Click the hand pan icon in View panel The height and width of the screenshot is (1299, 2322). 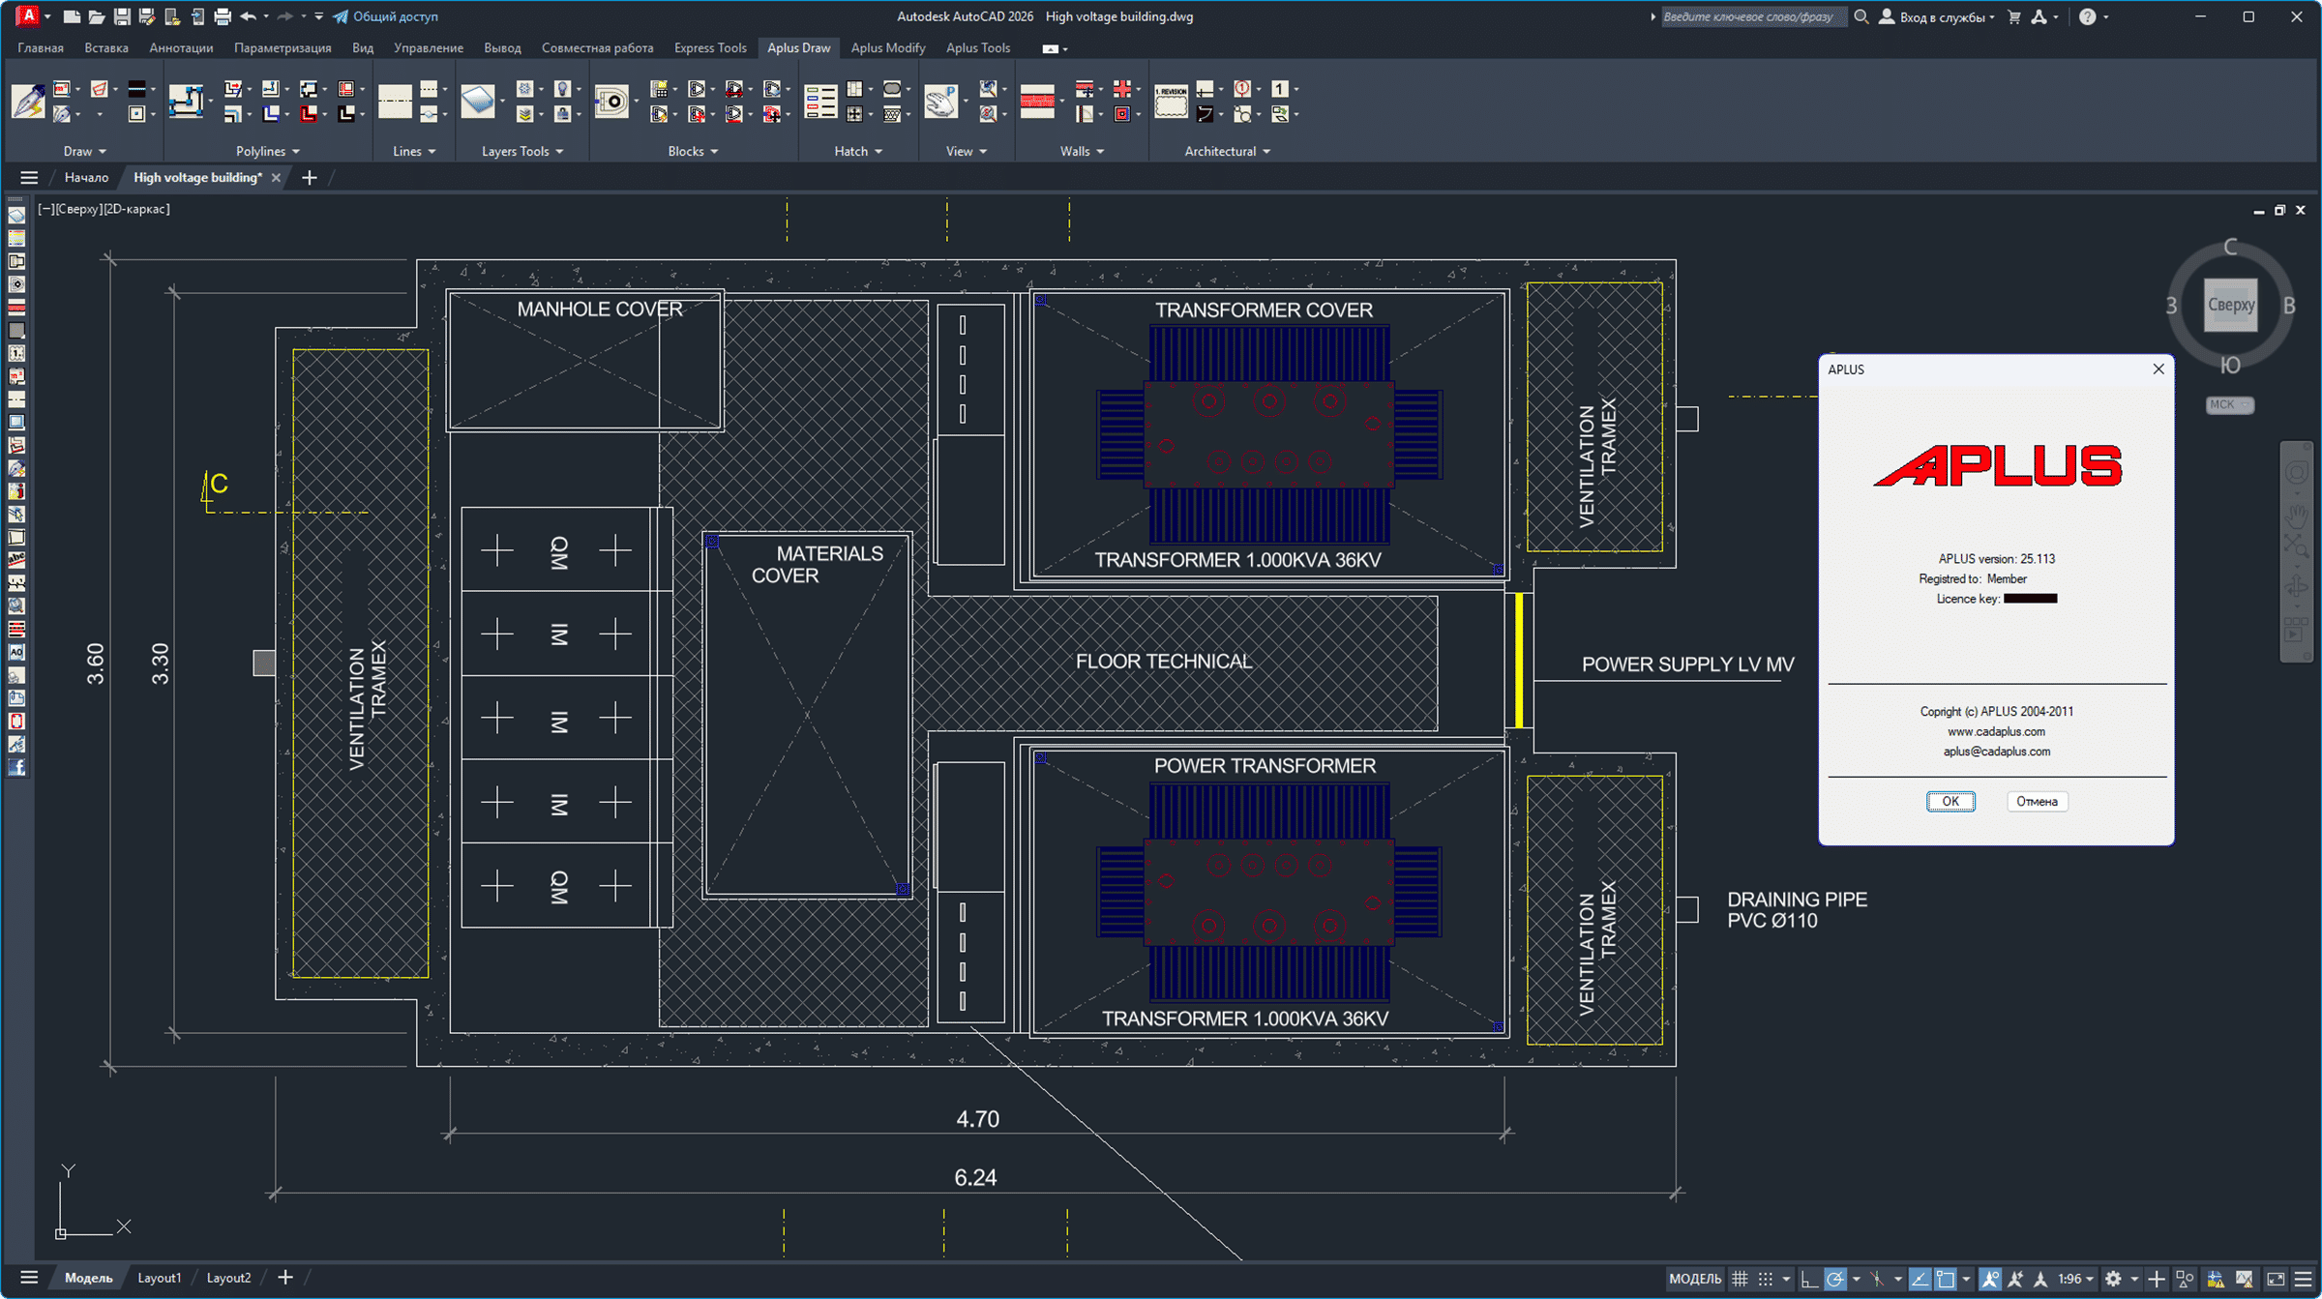pos(940,101)
